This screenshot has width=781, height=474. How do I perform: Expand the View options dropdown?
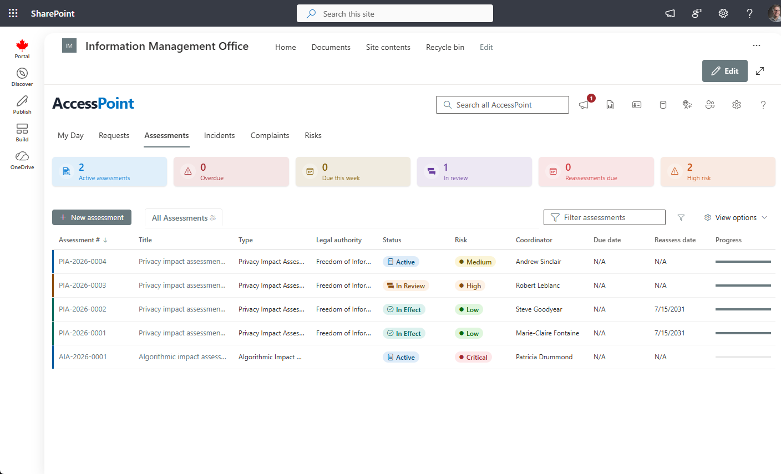tap(736, 218)
